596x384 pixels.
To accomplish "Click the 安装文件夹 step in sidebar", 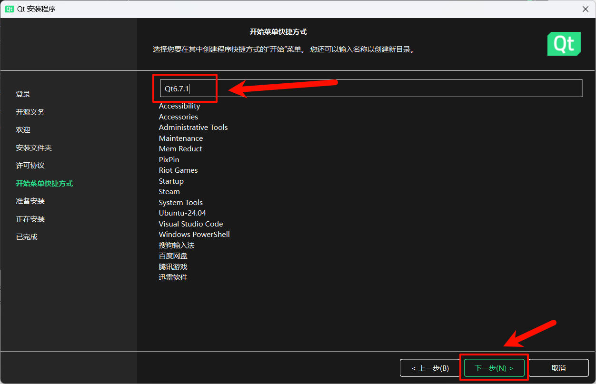I will (34, 148).
